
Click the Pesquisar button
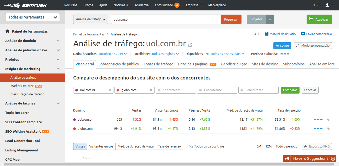[x=231, y=19]
